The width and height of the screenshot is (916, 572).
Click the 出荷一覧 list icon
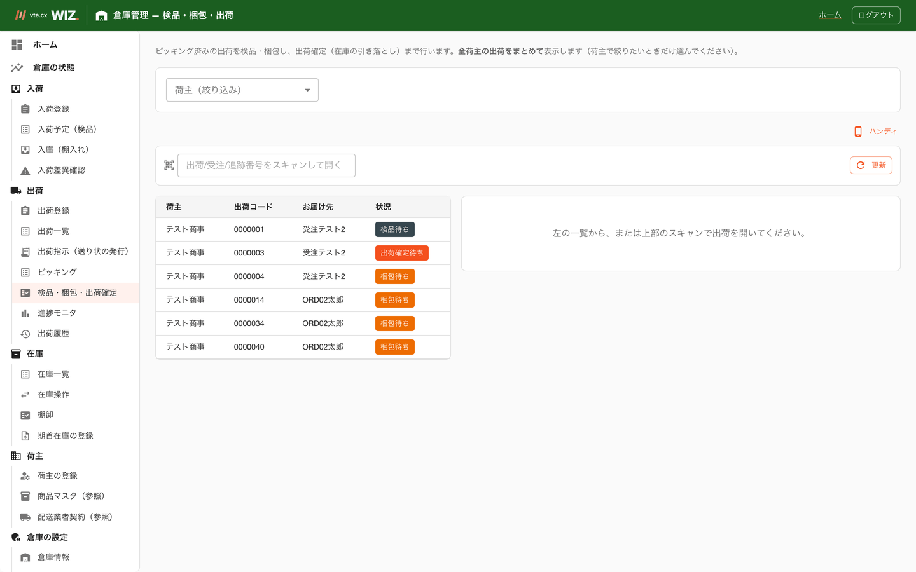tap(25, 231)
